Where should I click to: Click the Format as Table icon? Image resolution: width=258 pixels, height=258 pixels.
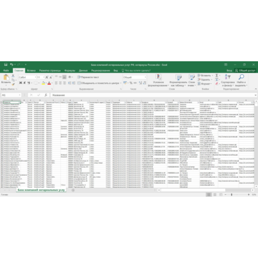tap(179, 77)
